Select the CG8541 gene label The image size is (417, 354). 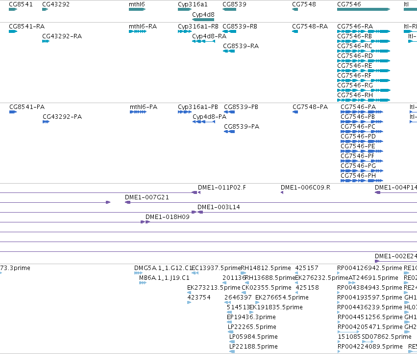tap(21, 4)
